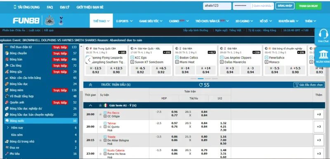The image size is (330, 159).
Task: Open the Ngôn ngữ: Tiếng Việt dropdown
Action: click(x=230, y=30)
